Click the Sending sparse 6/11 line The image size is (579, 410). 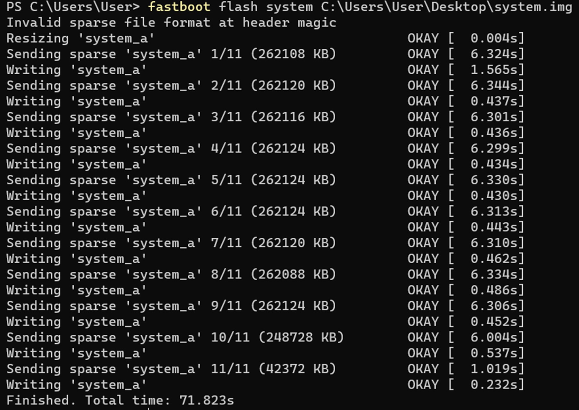coord(171,211)
